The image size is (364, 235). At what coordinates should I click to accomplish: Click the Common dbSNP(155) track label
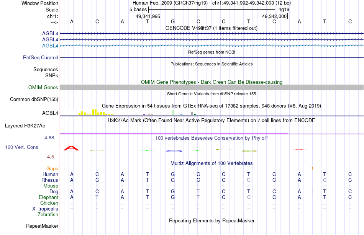[x=34, y=99]
